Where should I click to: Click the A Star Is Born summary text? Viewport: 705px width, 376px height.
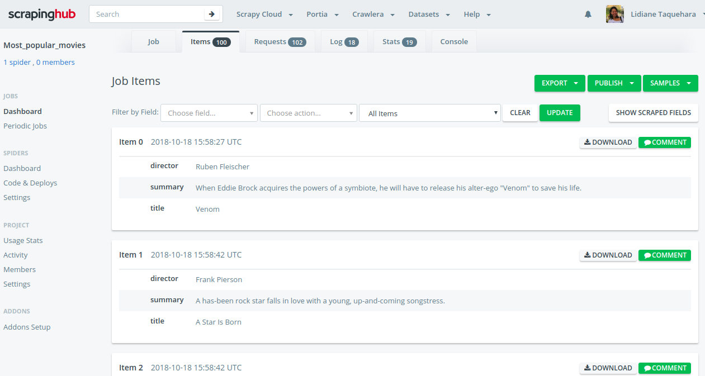(x=320, y=301)
